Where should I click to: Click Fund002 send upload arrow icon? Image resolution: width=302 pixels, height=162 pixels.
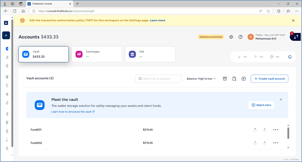point(255,143)
